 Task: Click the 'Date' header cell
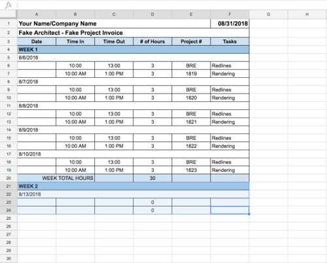[37, 41]
